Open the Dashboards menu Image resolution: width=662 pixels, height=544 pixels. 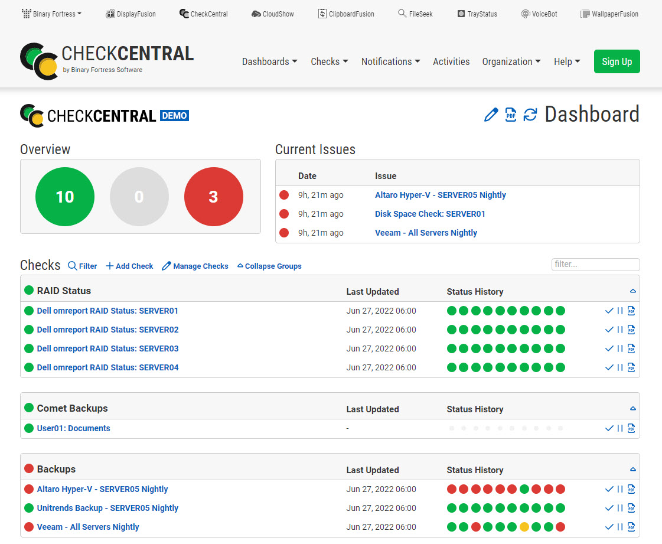[269, 61]
